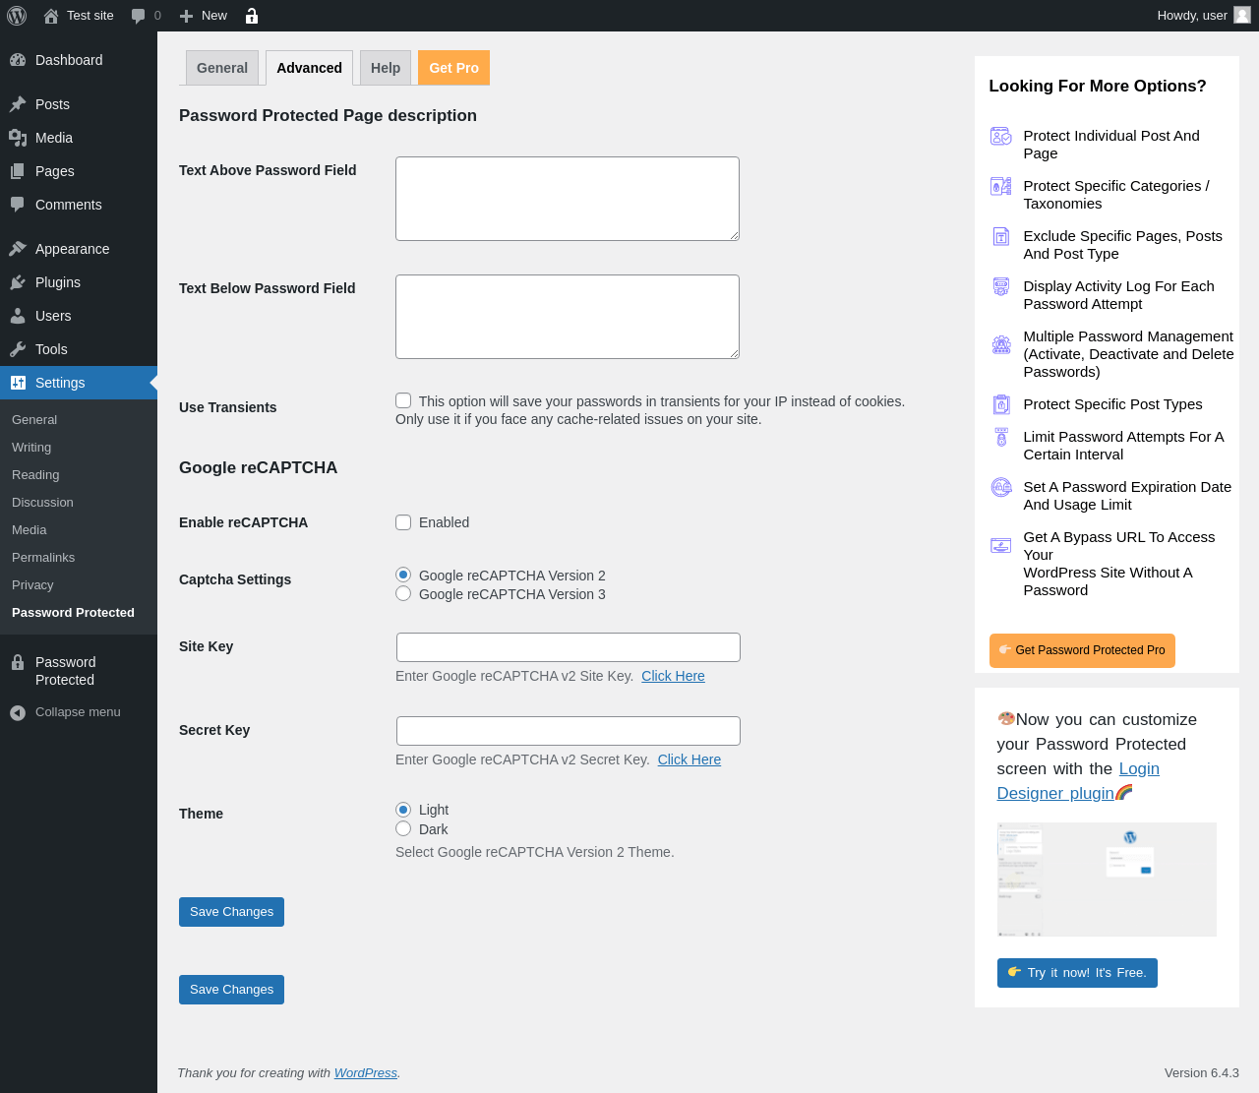Click the plus New content icon
This screenshot has height=1093, width=1259.
coord(186,16)
